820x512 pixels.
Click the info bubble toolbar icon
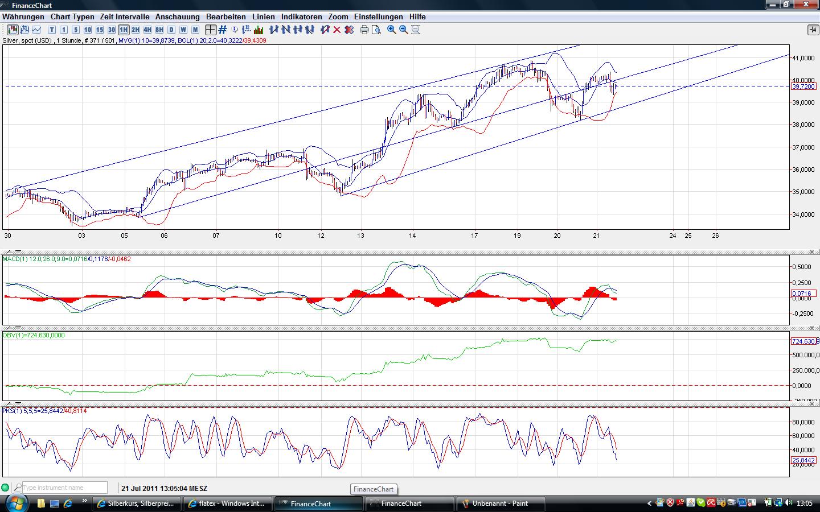click(235, 30)
